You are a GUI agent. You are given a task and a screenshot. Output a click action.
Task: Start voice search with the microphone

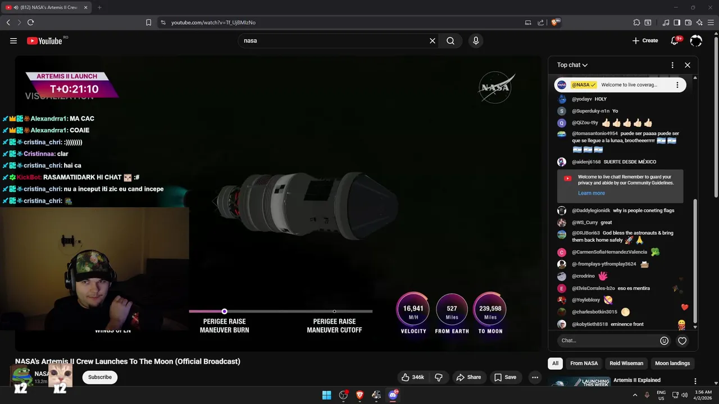coord(476,40)
